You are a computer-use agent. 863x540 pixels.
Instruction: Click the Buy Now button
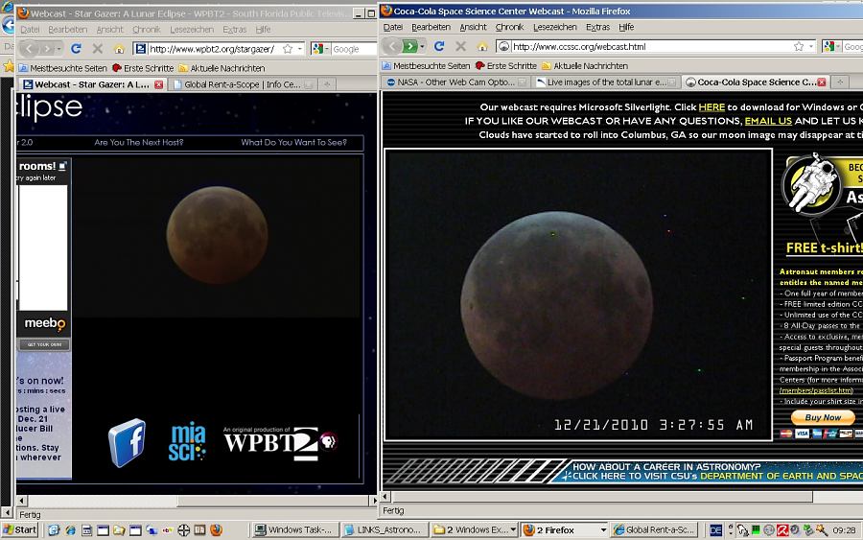[823, 418]
